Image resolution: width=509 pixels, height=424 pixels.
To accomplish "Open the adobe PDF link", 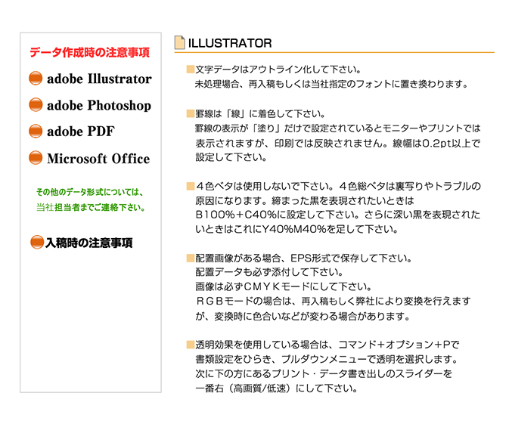I will (x=80, y=132).
